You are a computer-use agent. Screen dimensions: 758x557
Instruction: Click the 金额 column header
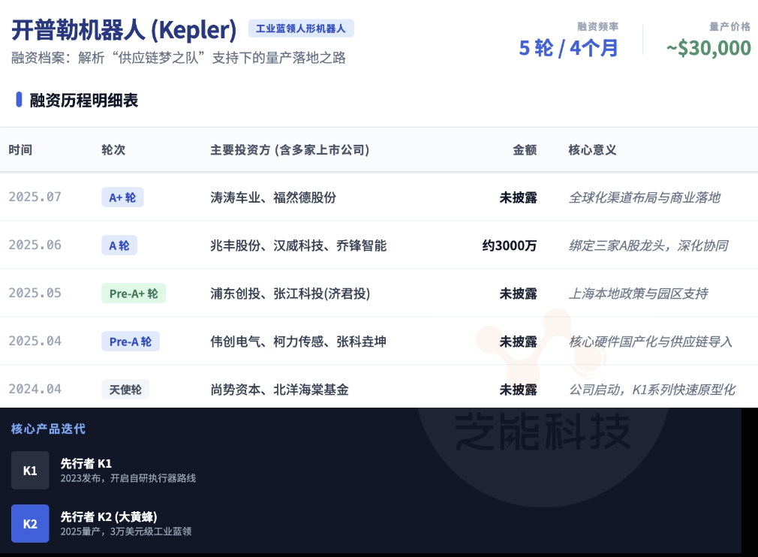(x=525, y=150)
